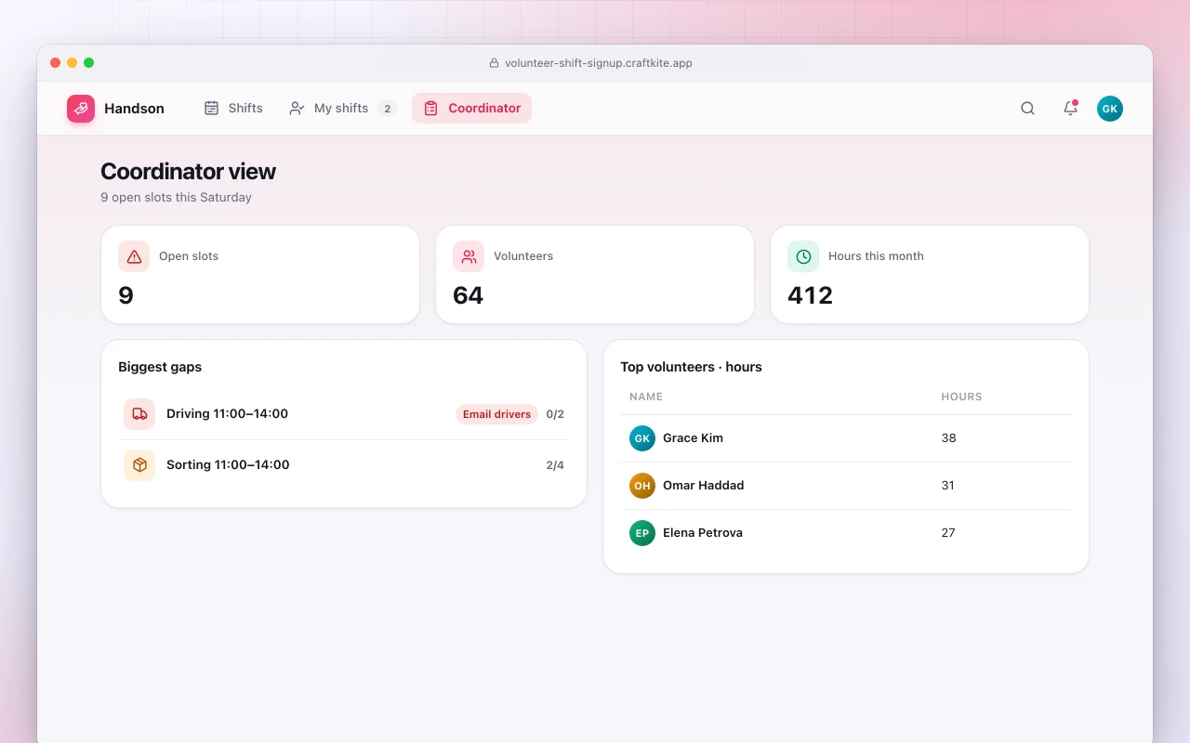
Task: Click the Hours this month clock icon
Action: click(x=803, y=256)
